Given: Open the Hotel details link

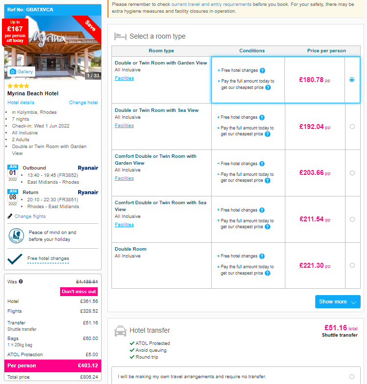Looking at the screenshot, I should pyautogui.click(x=21, y=103).
